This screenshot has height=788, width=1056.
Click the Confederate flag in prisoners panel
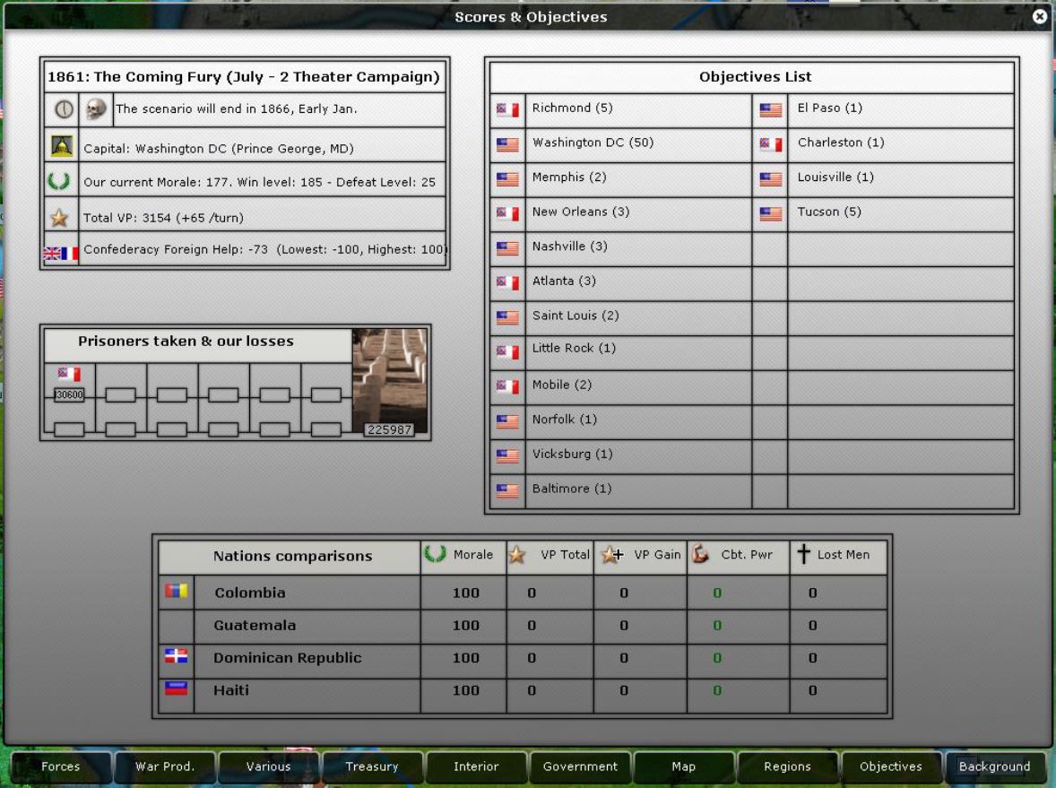(x=69, y=374)
